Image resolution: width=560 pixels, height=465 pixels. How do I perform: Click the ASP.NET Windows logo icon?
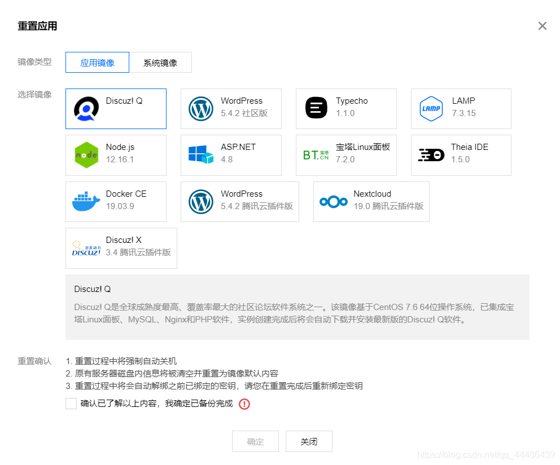point(201,154)
